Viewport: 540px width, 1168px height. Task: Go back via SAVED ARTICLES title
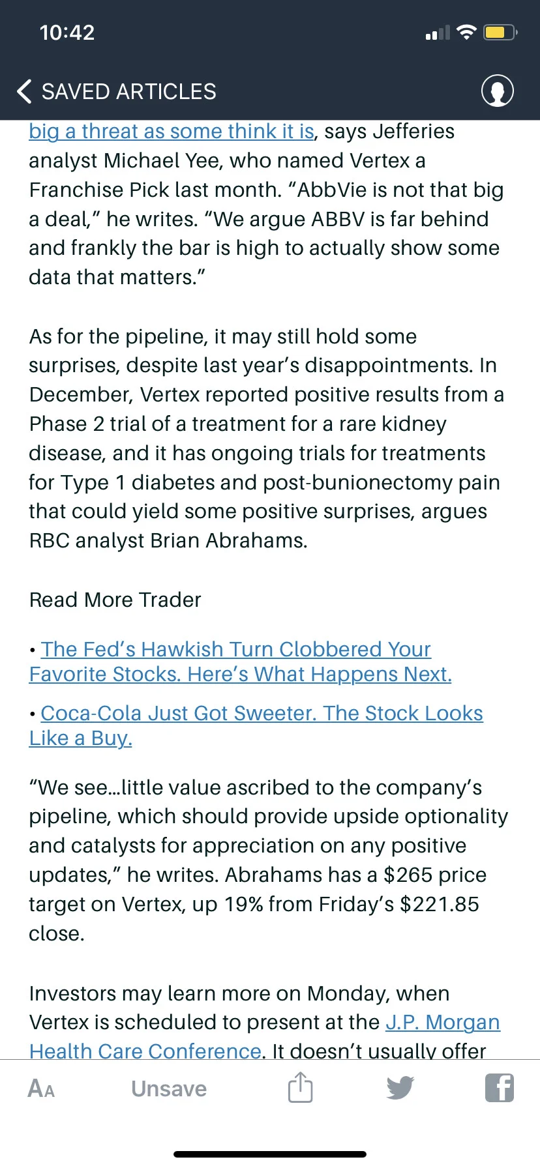tap(129, 91)
